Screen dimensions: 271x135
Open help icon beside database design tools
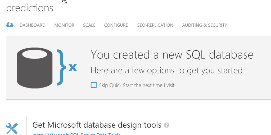[166, 125]
